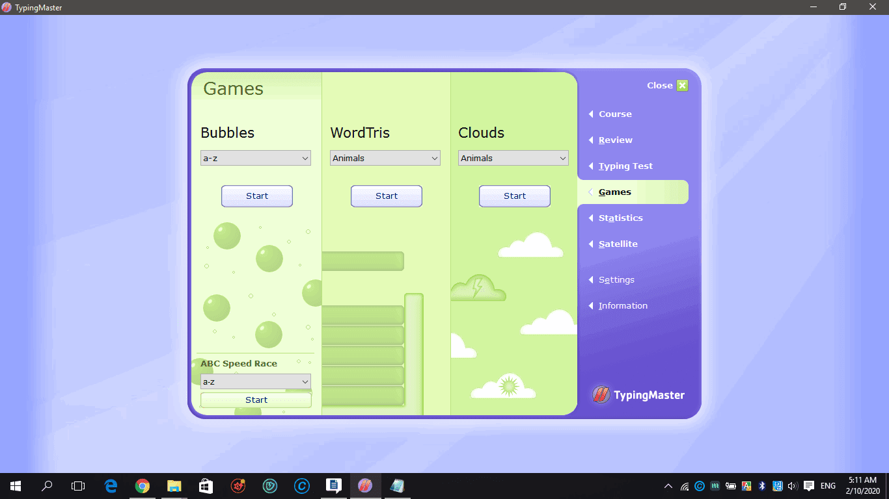The image size is (889, 499).
Task: Open the taskbar search magnifier
Action: 47,485
